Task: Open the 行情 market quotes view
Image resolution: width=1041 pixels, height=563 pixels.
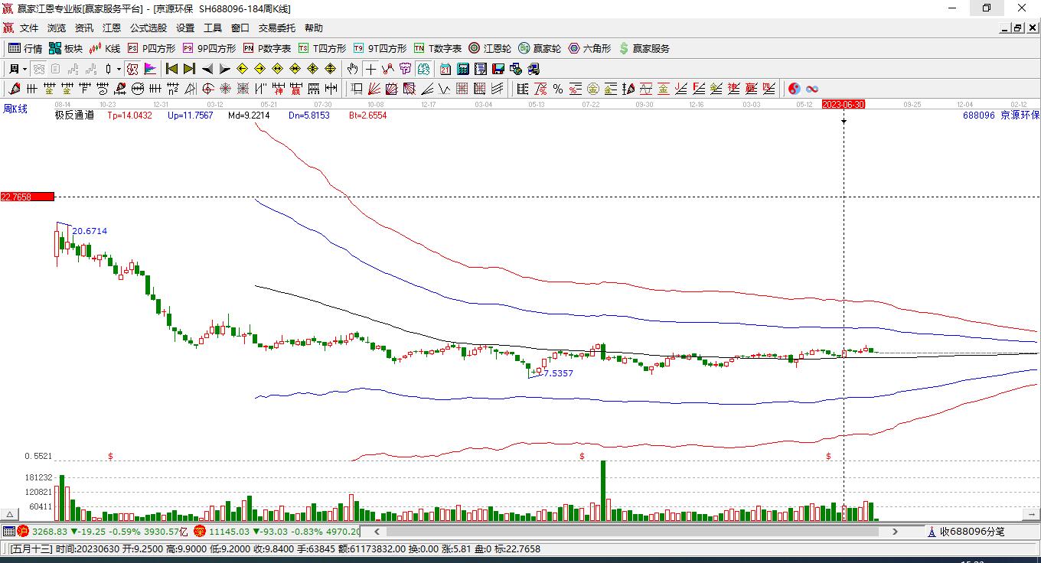Action: pyautogui.click(x=24, y=48)
